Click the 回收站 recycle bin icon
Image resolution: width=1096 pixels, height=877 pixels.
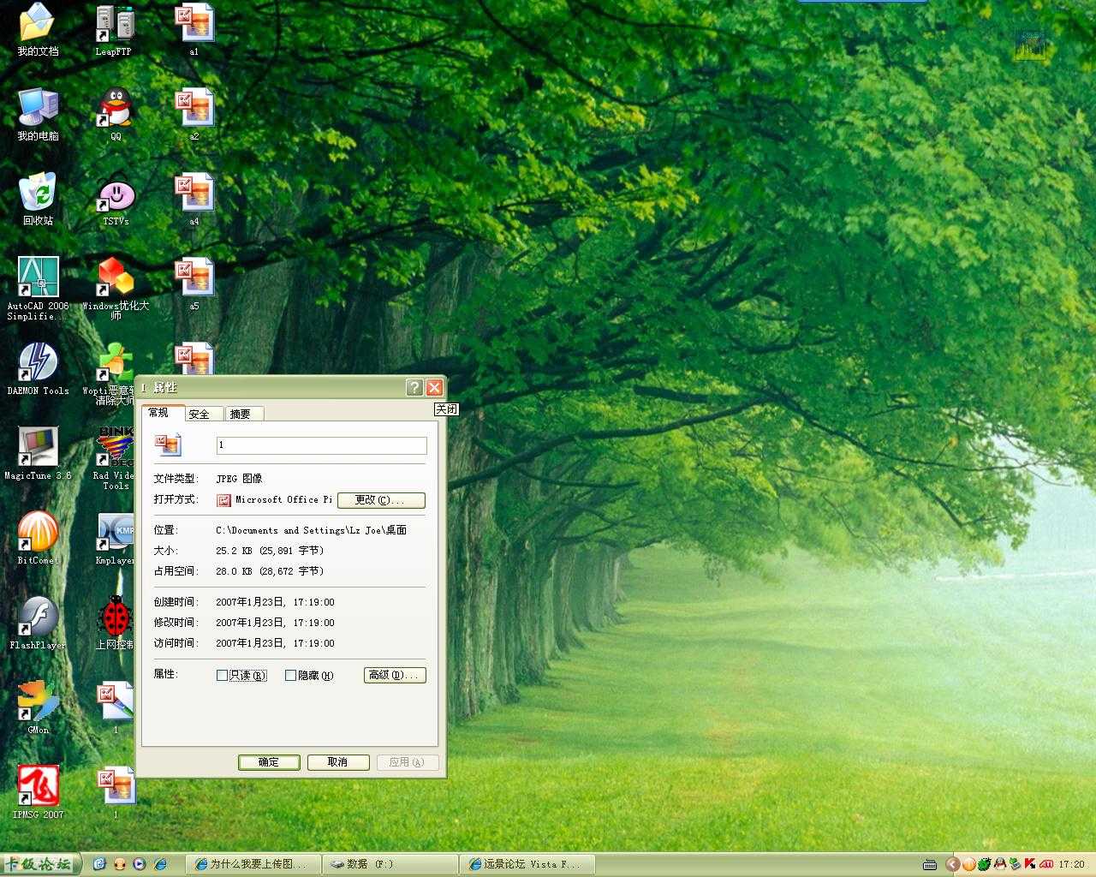(x=38, y=199)
